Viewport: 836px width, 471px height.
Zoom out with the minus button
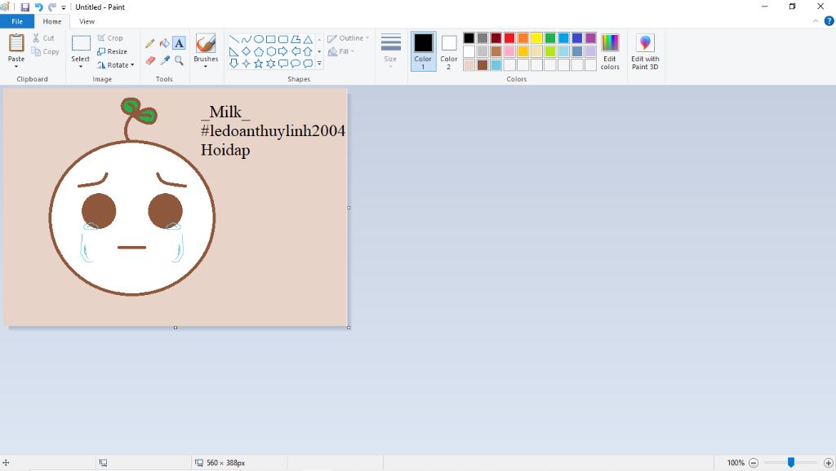754,463
